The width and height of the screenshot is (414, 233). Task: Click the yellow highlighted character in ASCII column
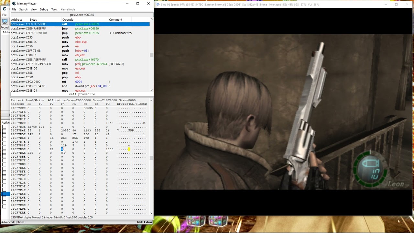[x=129, y=149]
